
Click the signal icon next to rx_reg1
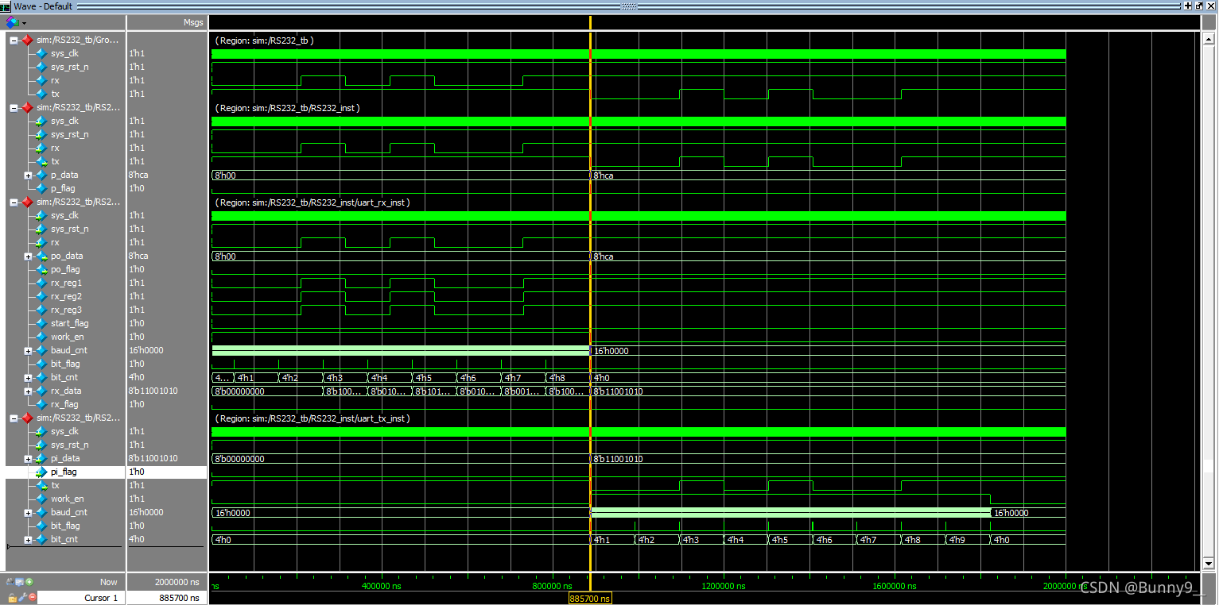[41, 283]
